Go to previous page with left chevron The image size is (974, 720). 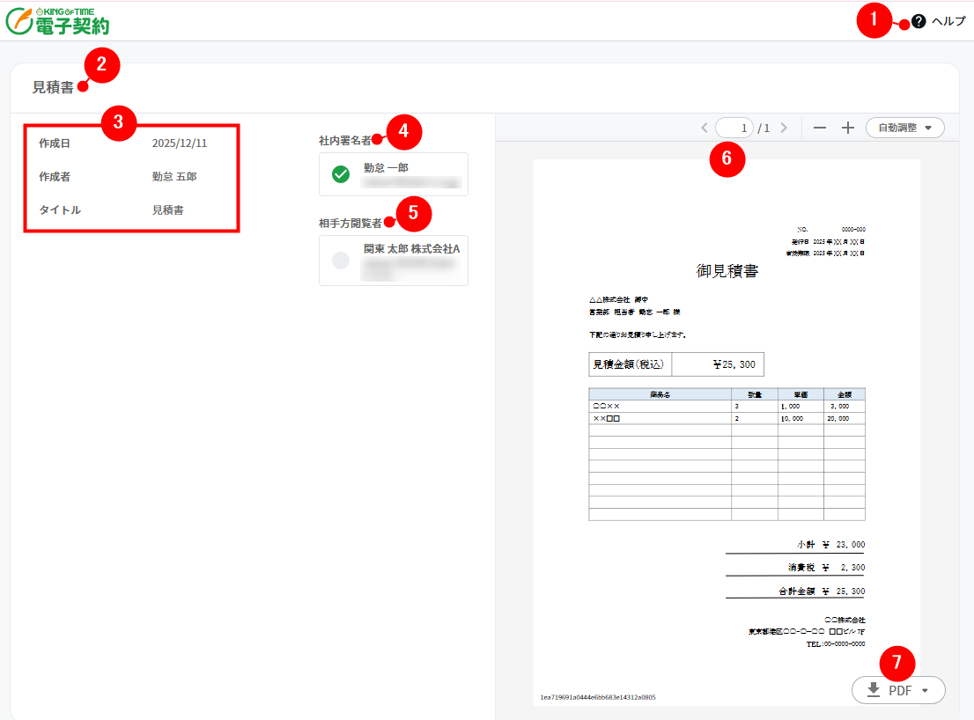pyautogui.click(x=704, y=128)
